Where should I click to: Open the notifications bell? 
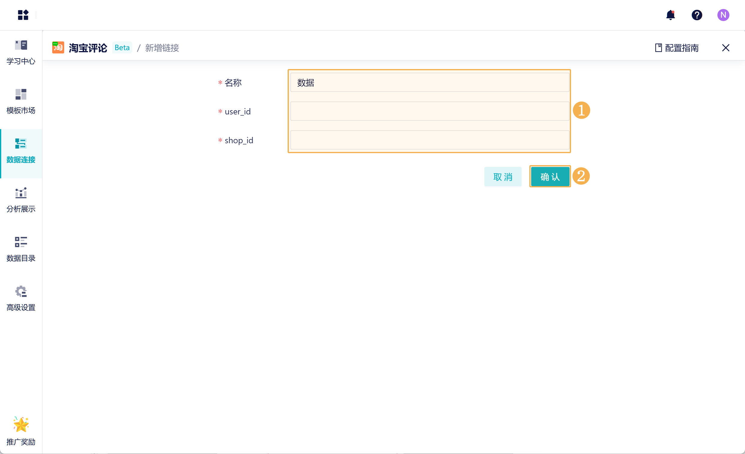pos(670,15)
